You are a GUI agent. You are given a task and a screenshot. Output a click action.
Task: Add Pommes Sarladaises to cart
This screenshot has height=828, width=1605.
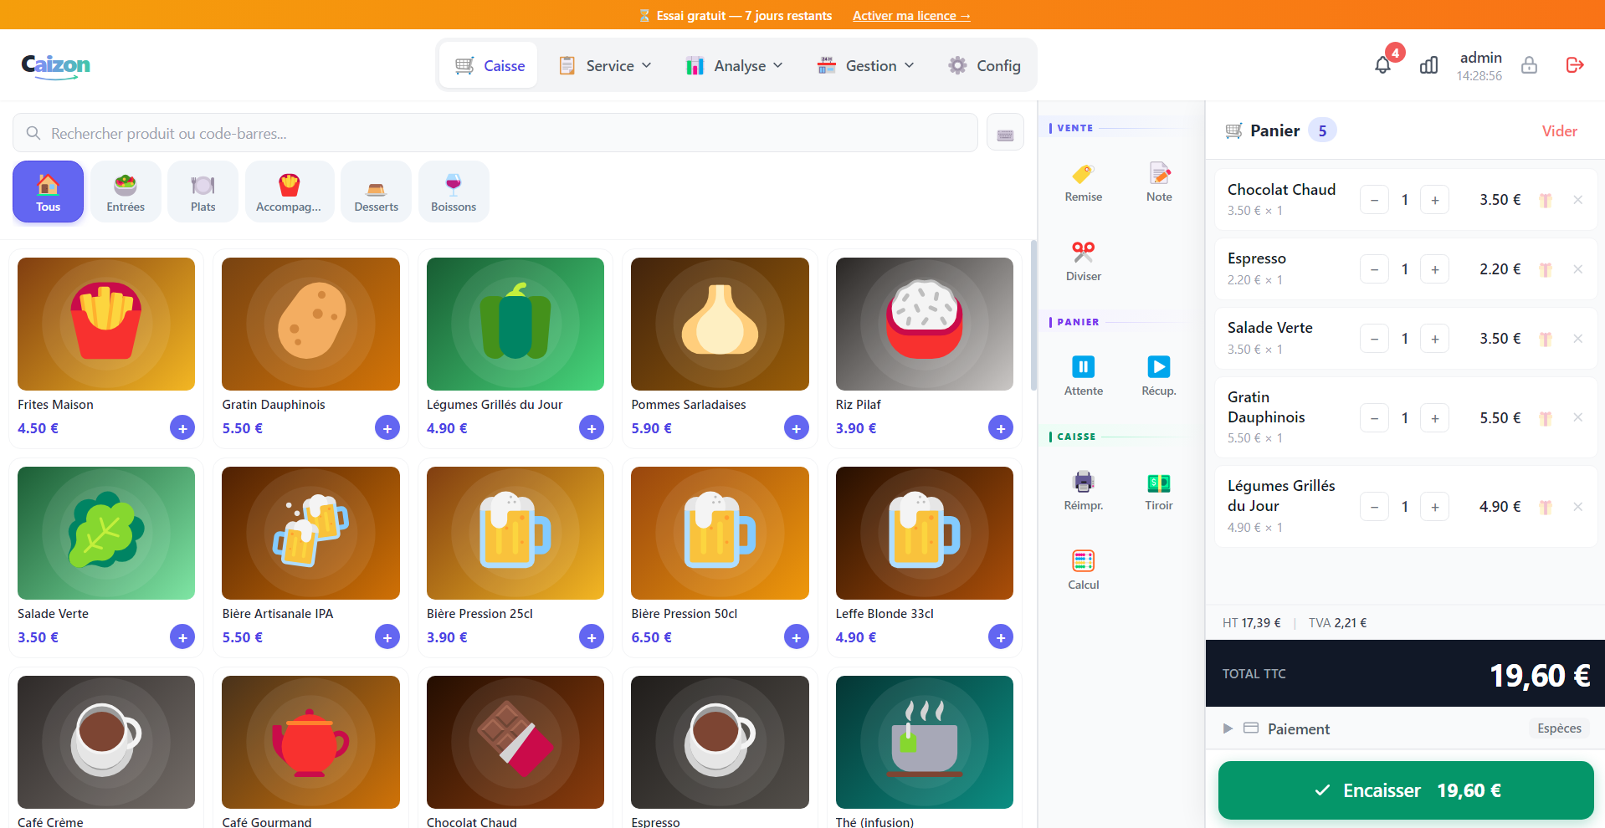click(x=796, y=428)
